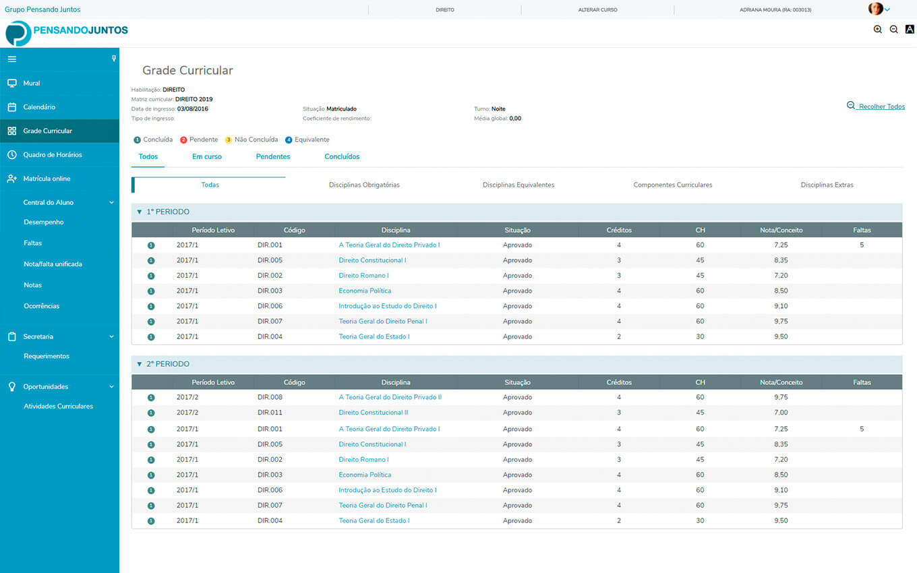Viewport: 917px width, 573px height.
Task: Click the pin icon atop the sidebar
Action: click(113, 59)
